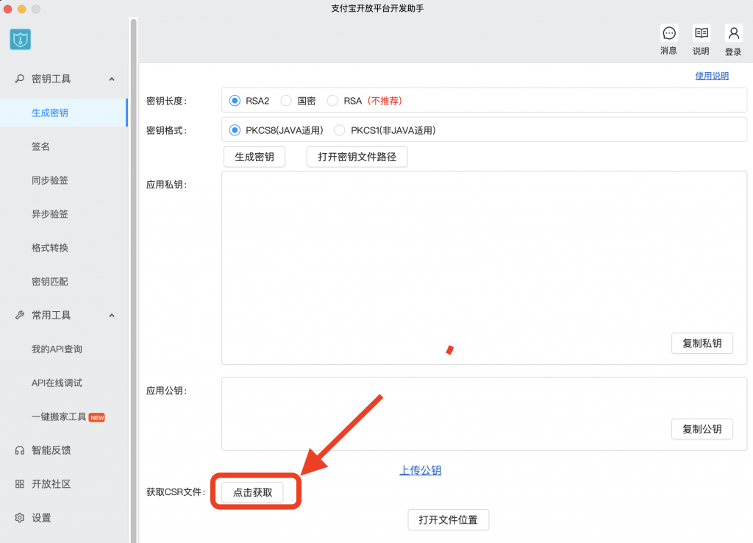Click the 说明 help book icon
The image size is (753, 543).
point(700,33)
